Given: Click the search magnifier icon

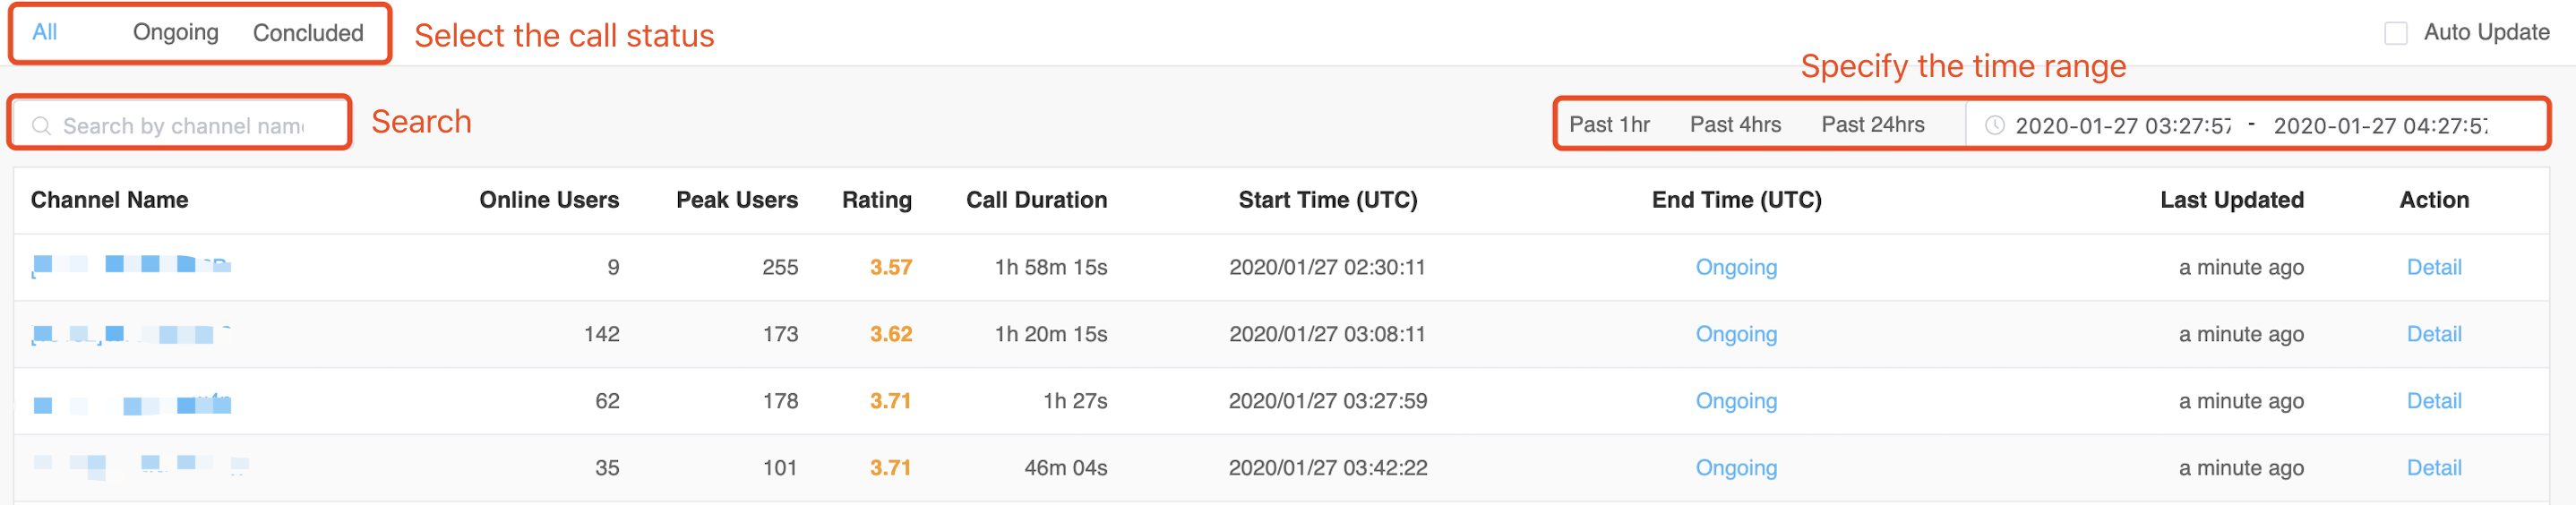Looking at the screenshot, I should [41, 126].
